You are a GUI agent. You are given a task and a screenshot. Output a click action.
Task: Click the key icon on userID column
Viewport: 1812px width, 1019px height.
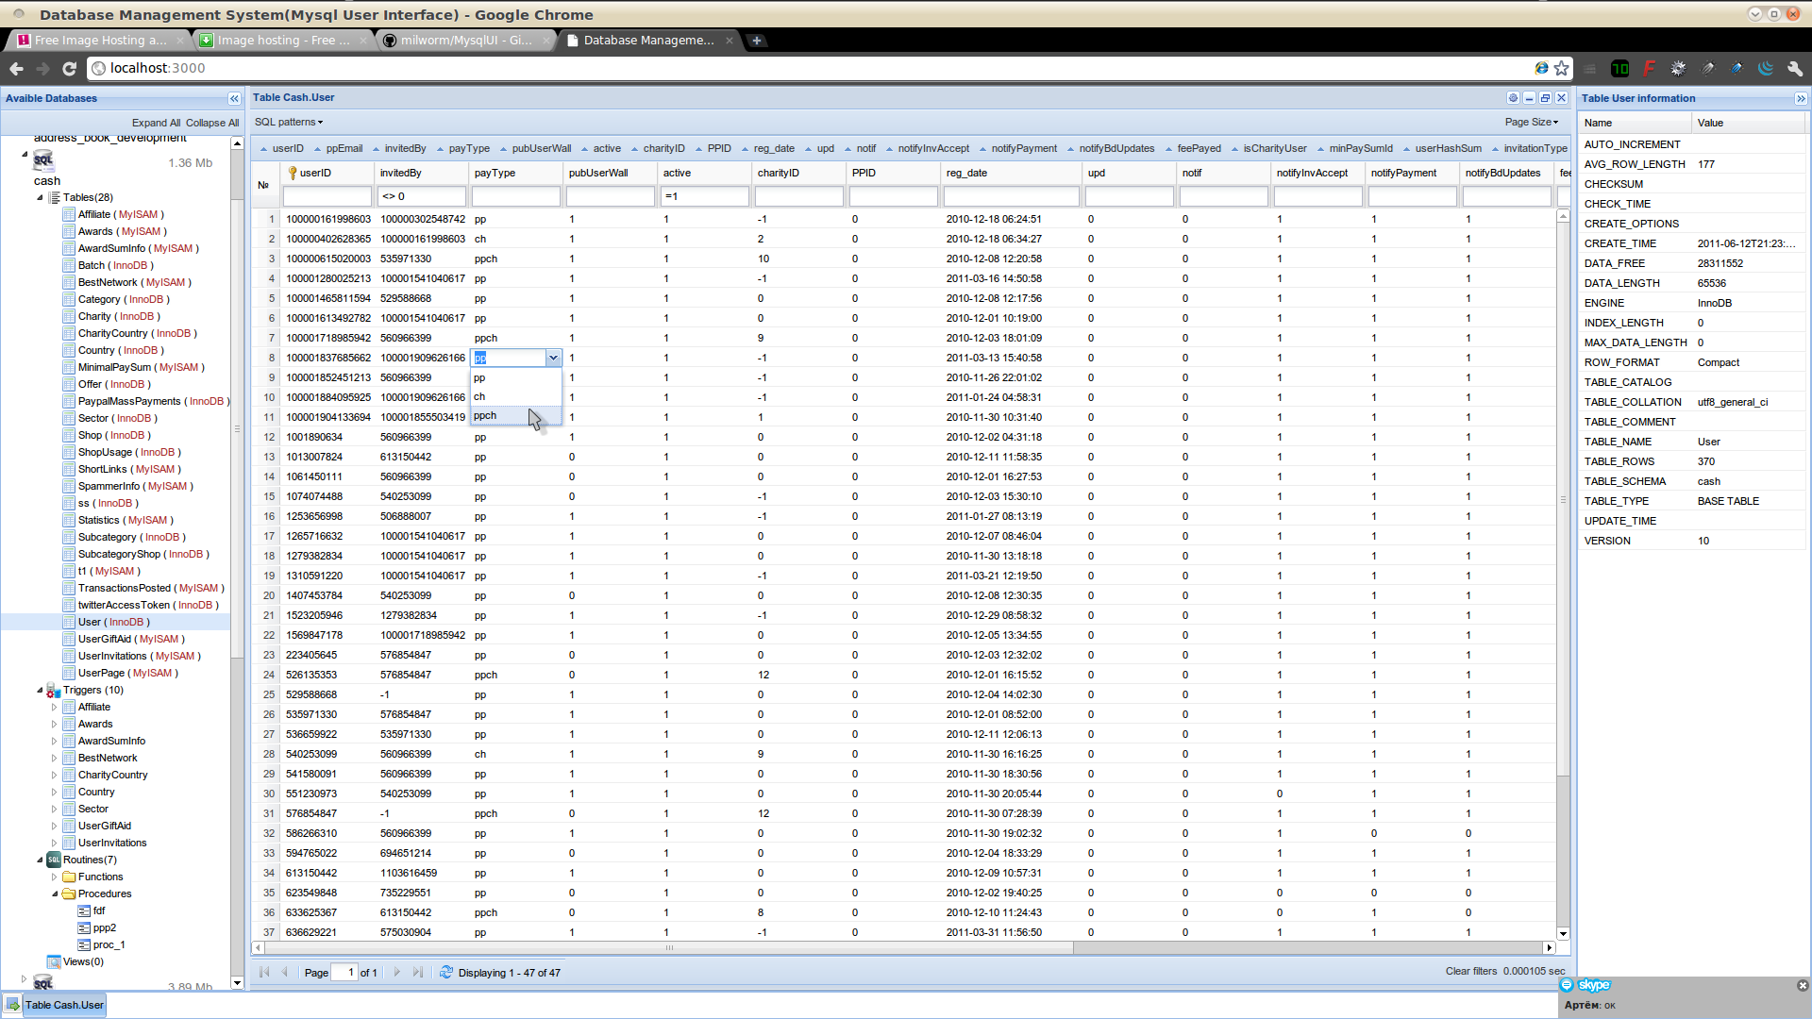[x=294, y=173]
